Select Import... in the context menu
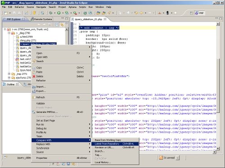The image size is (225, 168). coord(62,86)
